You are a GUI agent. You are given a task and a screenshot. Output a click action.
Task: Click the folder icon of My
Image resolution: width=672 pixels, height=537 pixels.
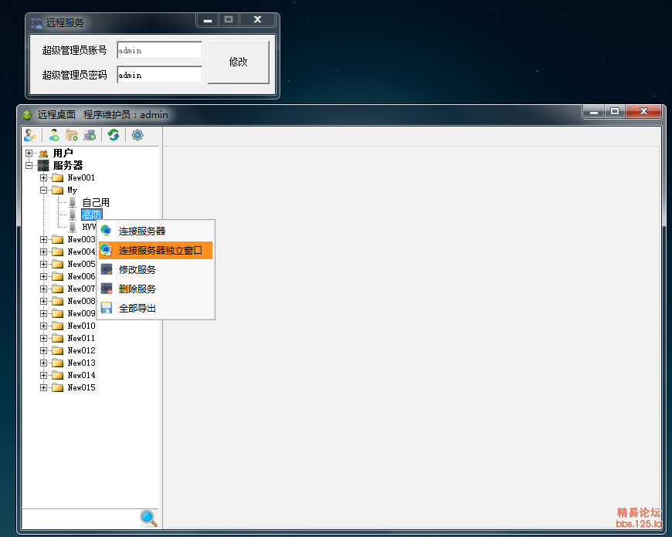point(57,190)
